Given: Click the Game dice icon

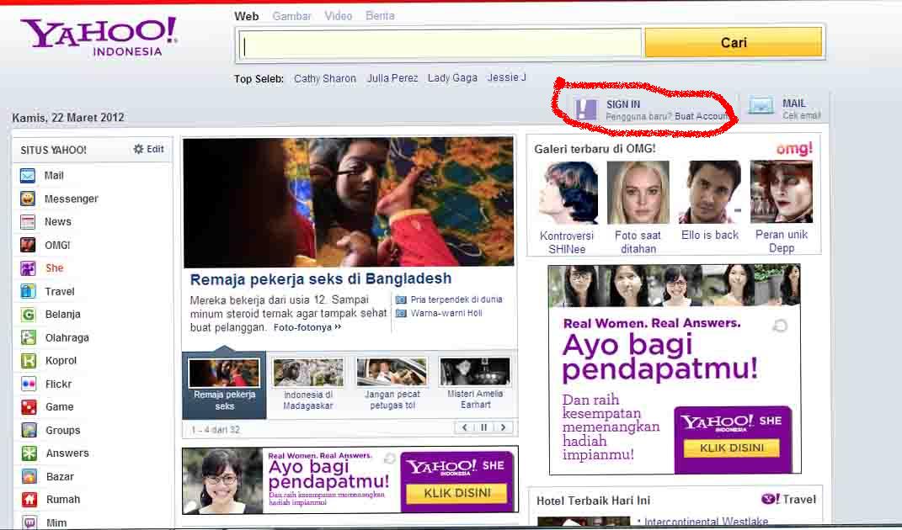Looking at the screenshot, I should [29, 406].
